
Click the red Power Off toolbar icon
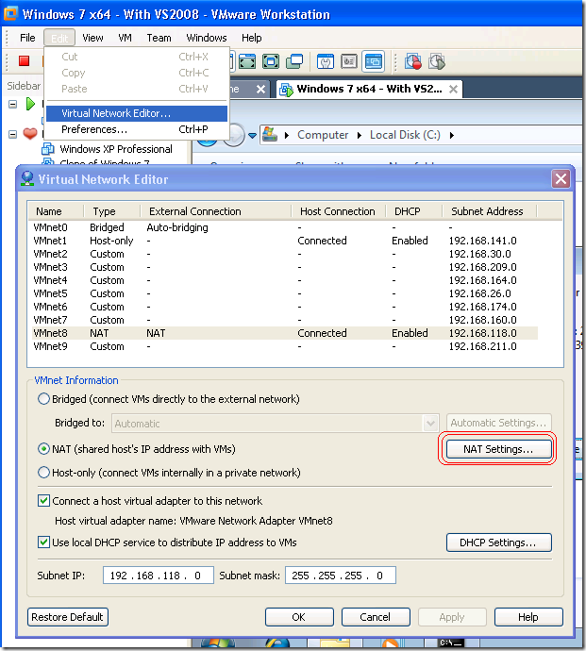tap(25, 61)
